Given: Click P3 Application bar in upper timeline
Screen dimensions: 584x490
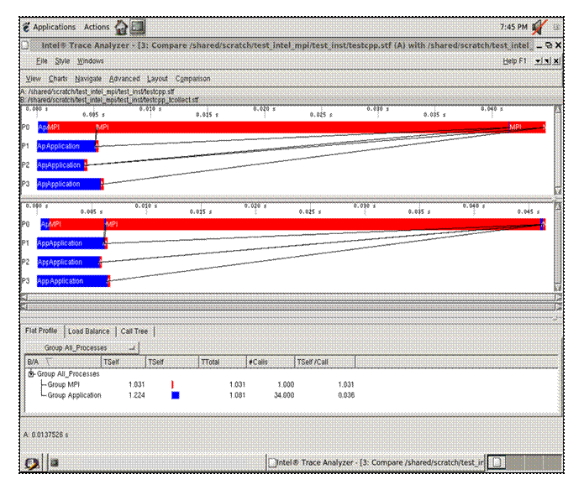Looking at the screenshot, I should (x=69, y=184).
